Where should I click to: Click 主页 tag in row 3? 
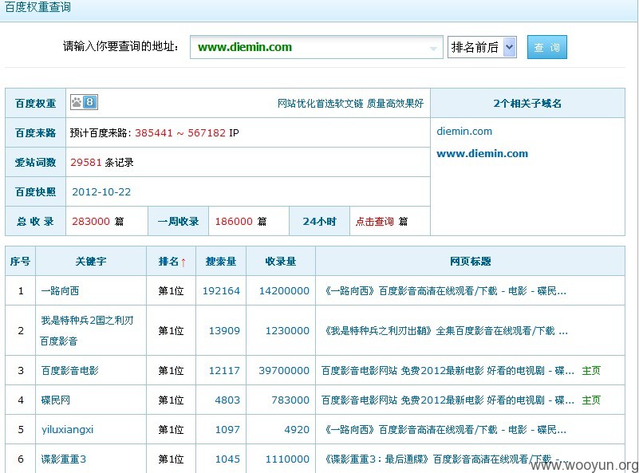coord(591,370)
